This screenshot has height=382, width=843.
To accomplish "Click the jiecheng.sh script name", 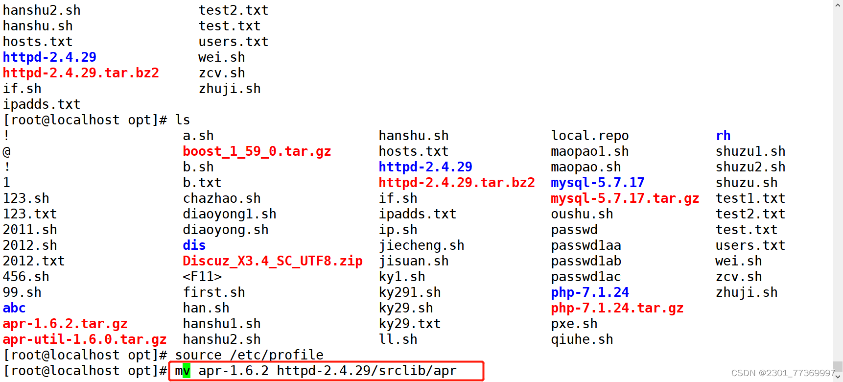I will pos(421,245).
